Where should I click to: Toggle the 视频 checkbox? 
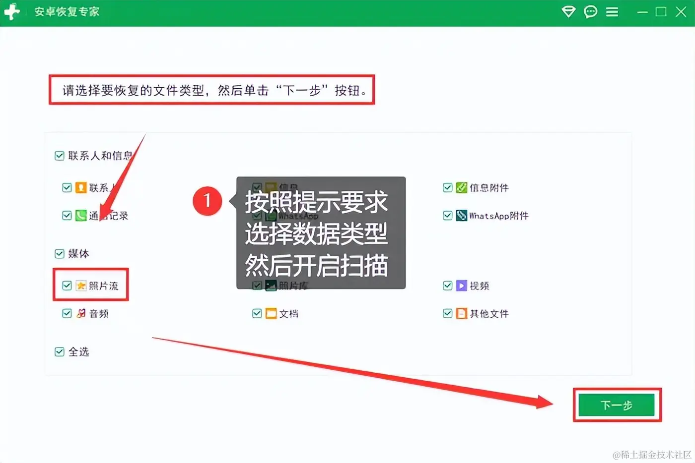pos(448,286)
